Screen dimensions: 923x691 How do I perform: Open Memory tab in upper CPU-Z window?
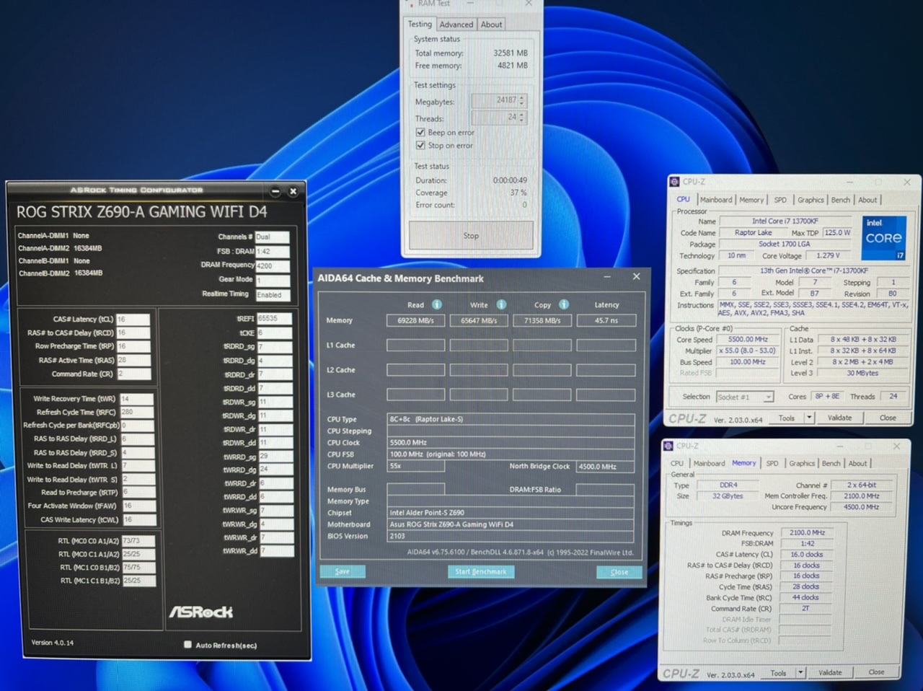tap(751, 200)
